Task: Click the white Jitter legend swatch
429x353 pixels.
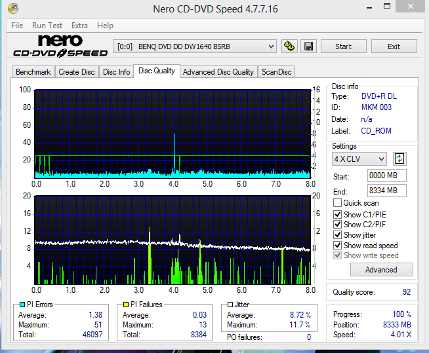Action: coord(230,305)
